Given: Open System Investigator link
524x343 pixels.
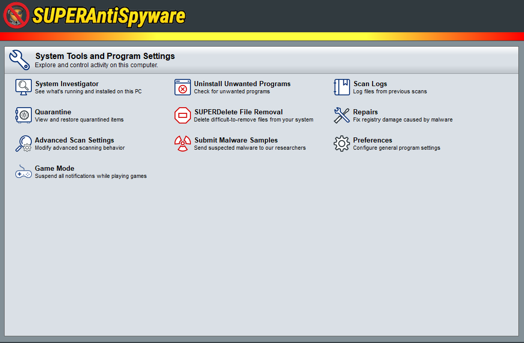Looking at the screenshot, I should pos(67,84).
